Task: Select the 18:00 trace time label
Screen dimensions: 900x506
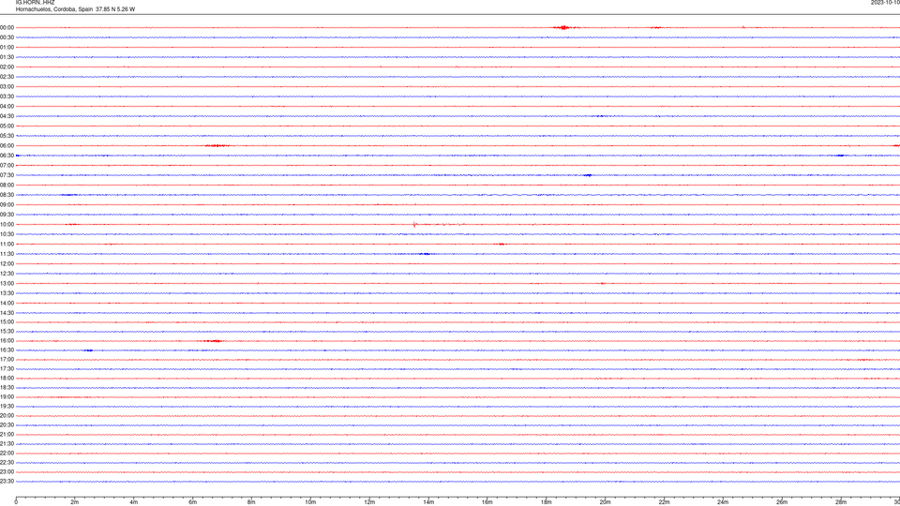Action: 7,378
